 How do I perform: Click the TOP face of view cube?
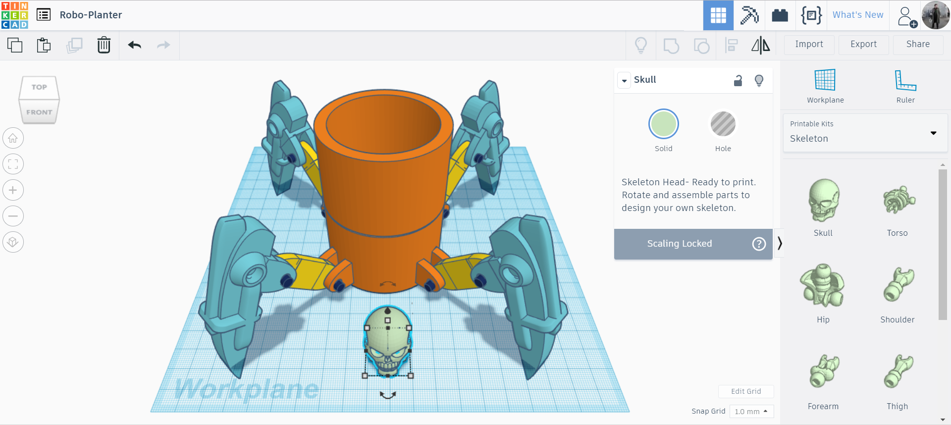click(39, 88)
